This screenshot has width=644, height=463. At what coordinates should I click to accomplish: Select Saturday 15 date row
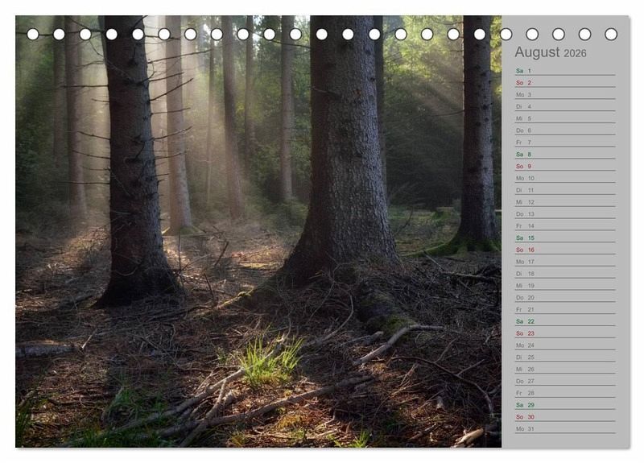coord(564,238)
